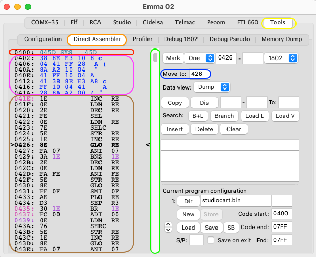Open the 1802 processor dropdown
Viewport: 316px width, 257px height.
pos(281,58)
